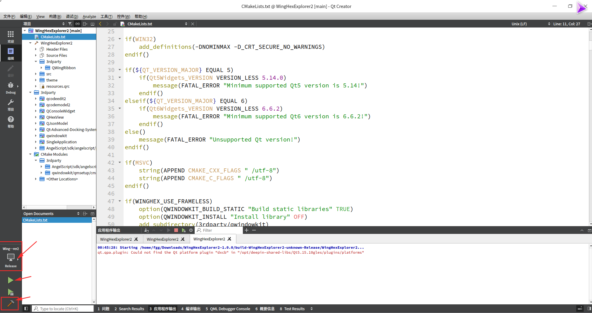Expand the <Other Locations> node
Screen dimensions: 592x313
click(36, 179)
